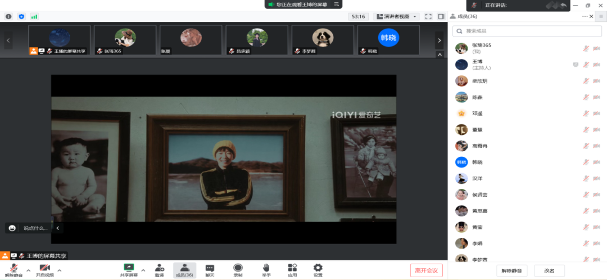
Task: Show previous participant thumbnails
Action: [8, 40]
